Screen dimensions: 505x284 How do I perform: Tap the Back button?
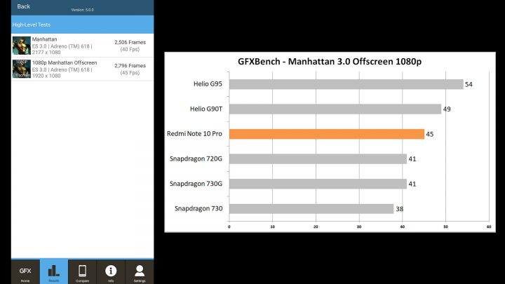click(24, 6)
